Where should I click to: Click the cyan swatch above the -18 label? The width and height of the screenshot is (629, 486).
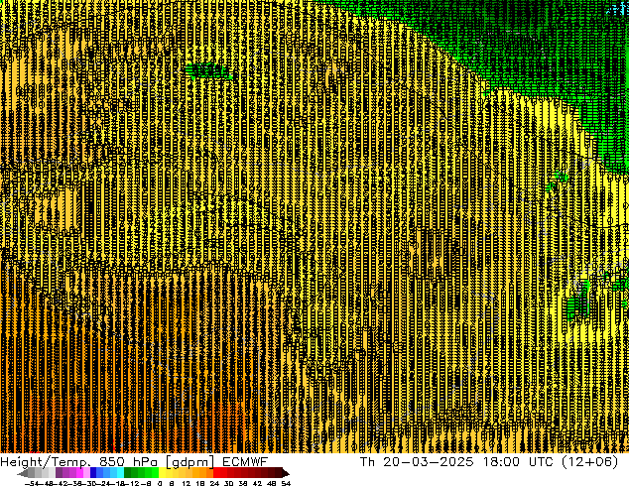120,473
